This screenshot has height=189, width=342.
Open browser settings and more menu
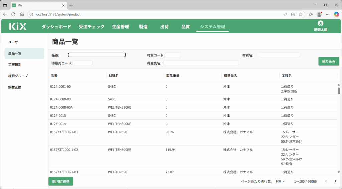[328, 14]
